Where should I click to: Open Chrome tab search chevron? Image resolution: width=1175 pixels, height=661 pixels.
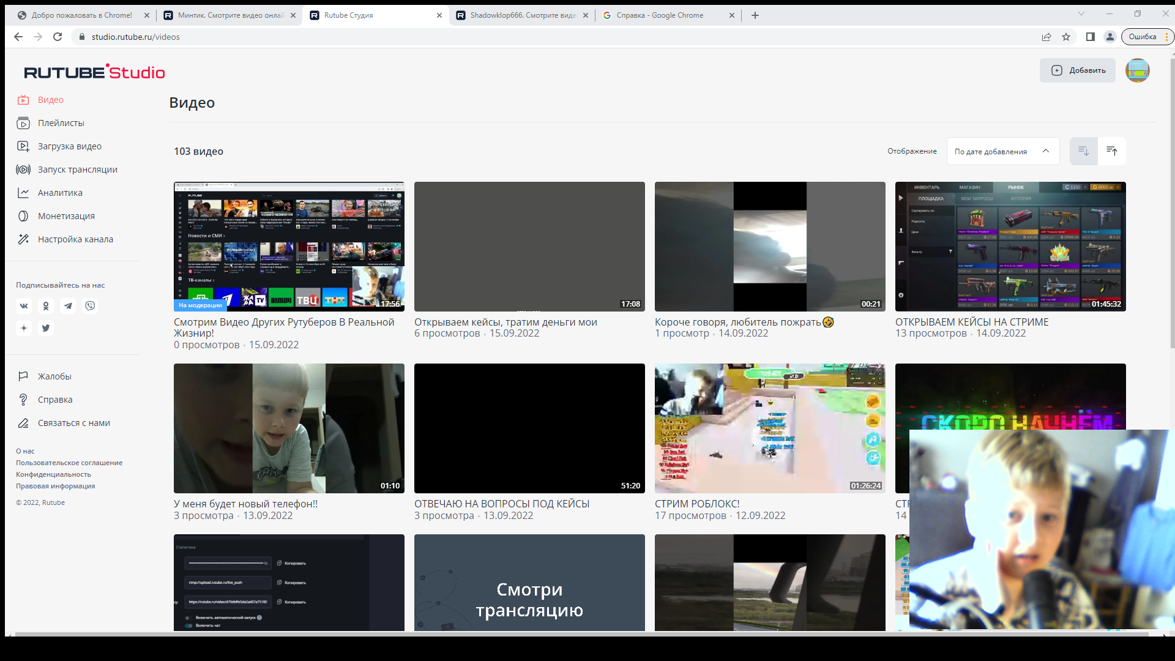click(1081, 14)
